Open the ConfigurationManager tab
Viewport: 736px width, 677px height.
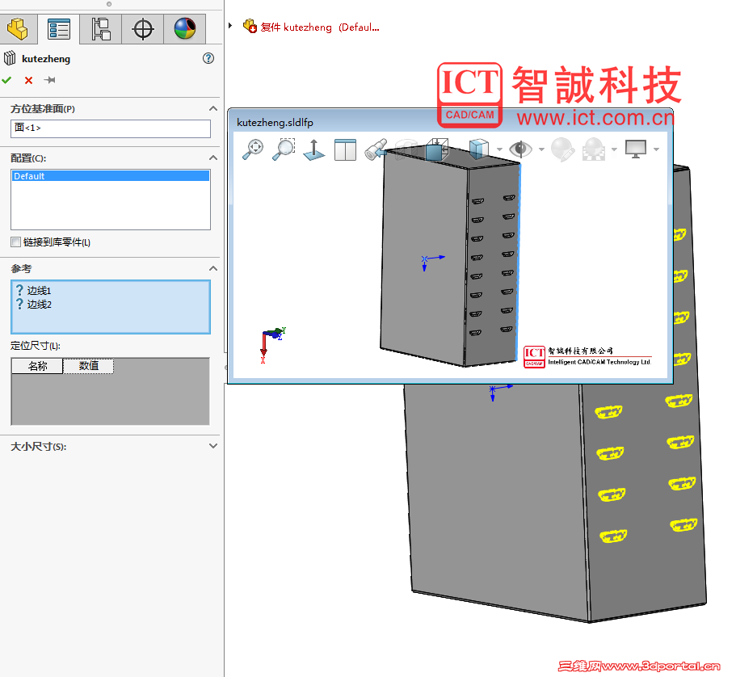(101, 29)
